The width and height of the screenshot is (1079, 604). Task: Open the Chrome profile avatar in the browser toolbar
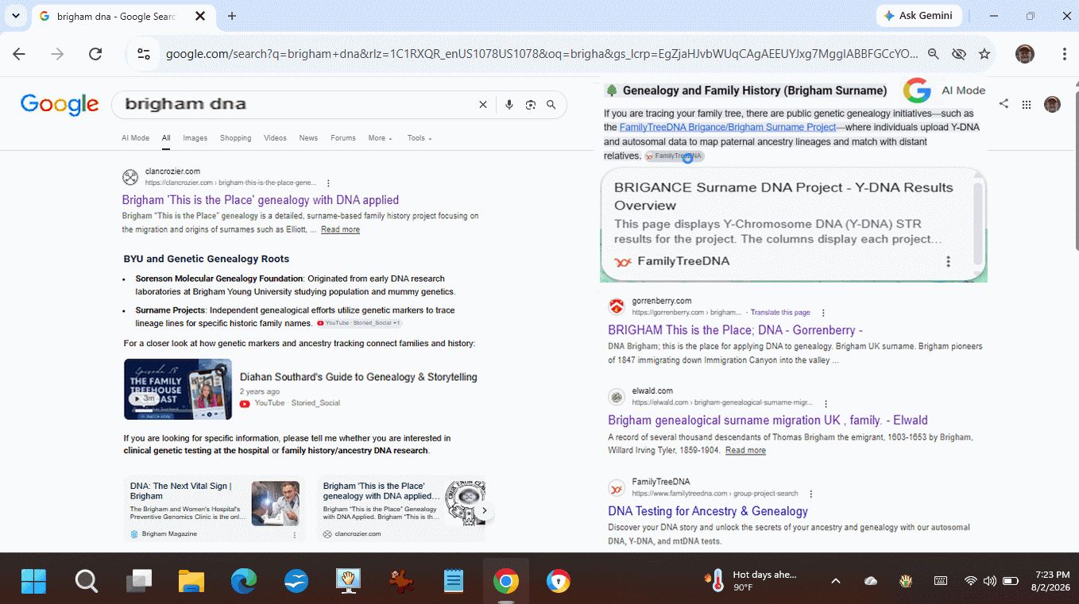tap(1025, 54)
